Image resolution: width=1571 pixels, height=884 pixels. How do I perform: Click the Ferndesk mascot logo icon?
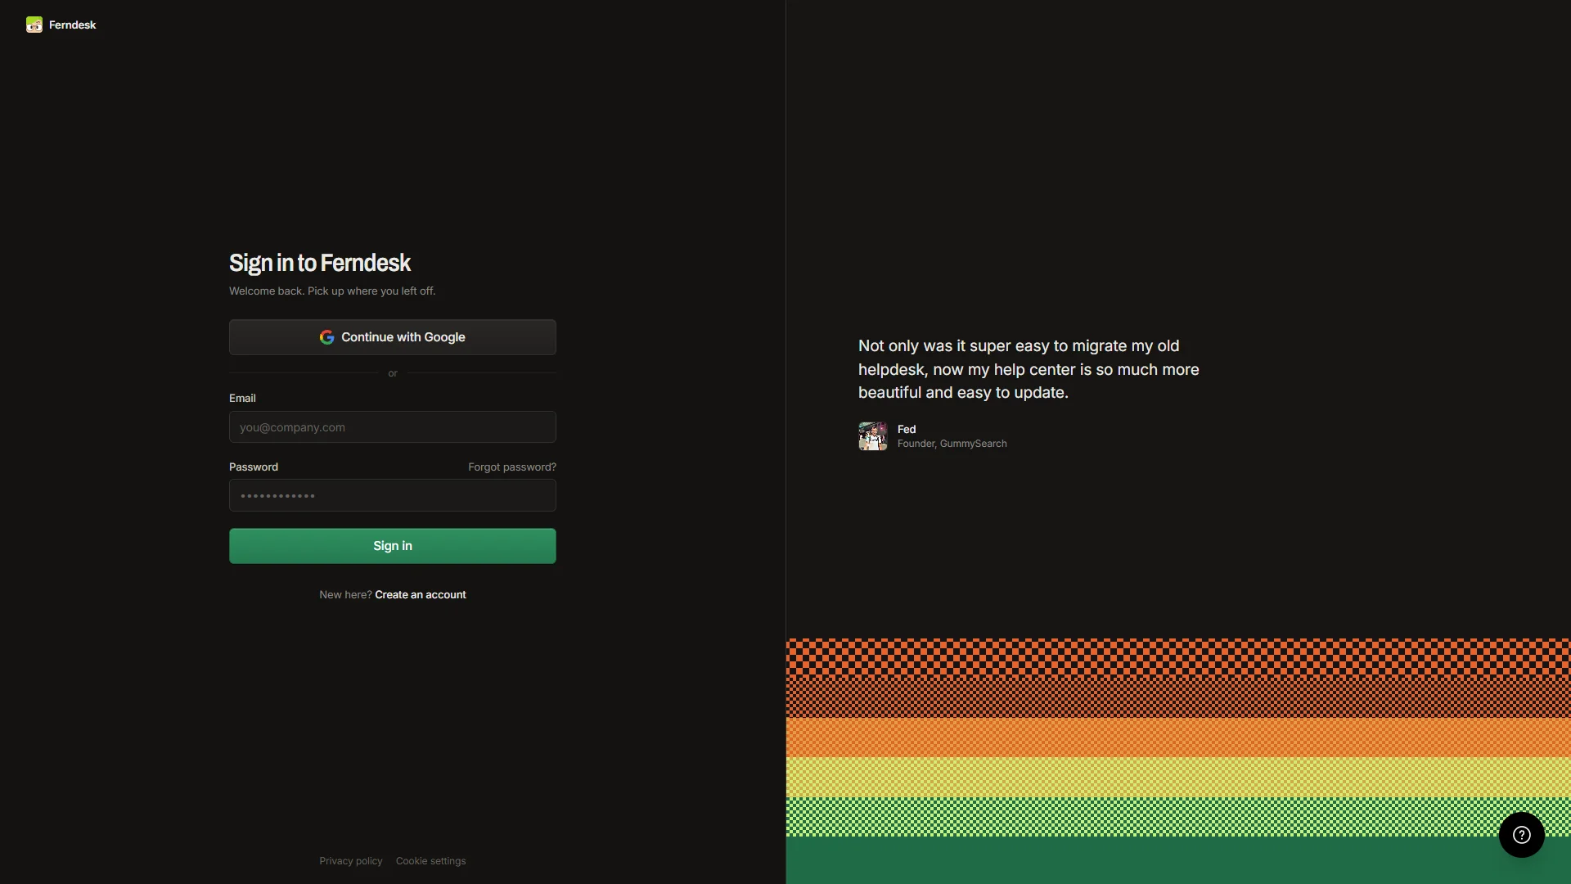pos(34,25)
